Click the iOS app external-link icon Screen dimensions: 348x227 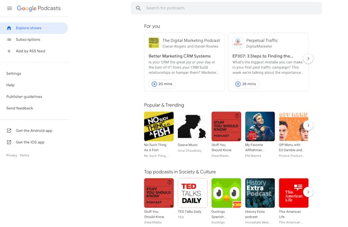[9, 142]
